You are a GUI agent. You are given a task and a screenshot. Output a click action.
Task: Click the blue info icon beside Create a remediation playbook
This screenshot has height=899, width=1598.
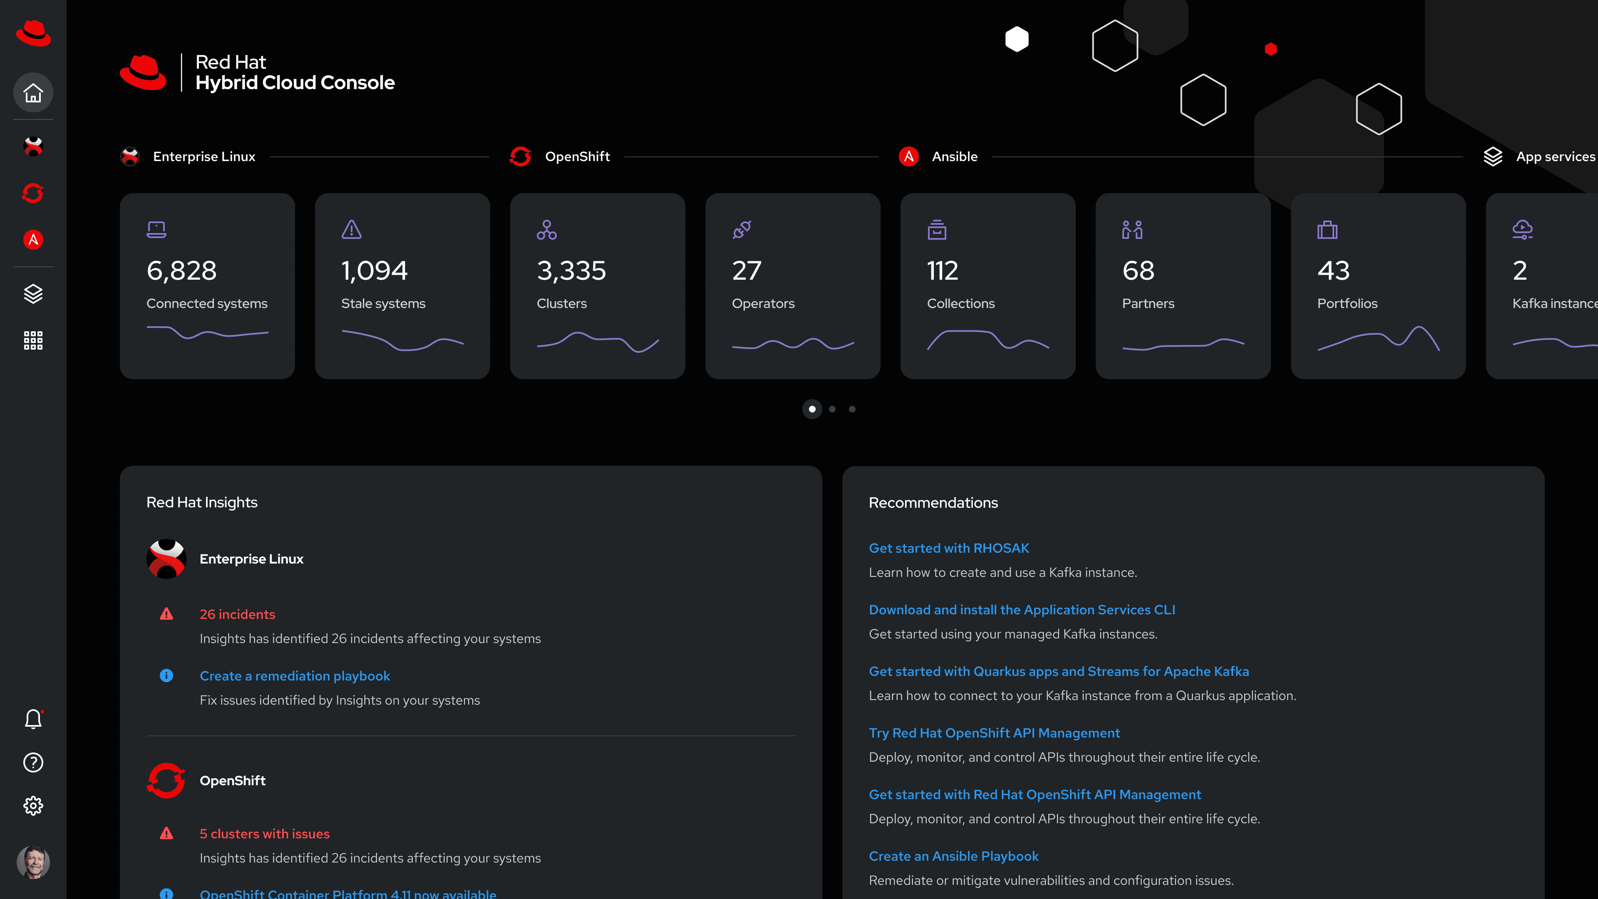[x=166, y=675]
